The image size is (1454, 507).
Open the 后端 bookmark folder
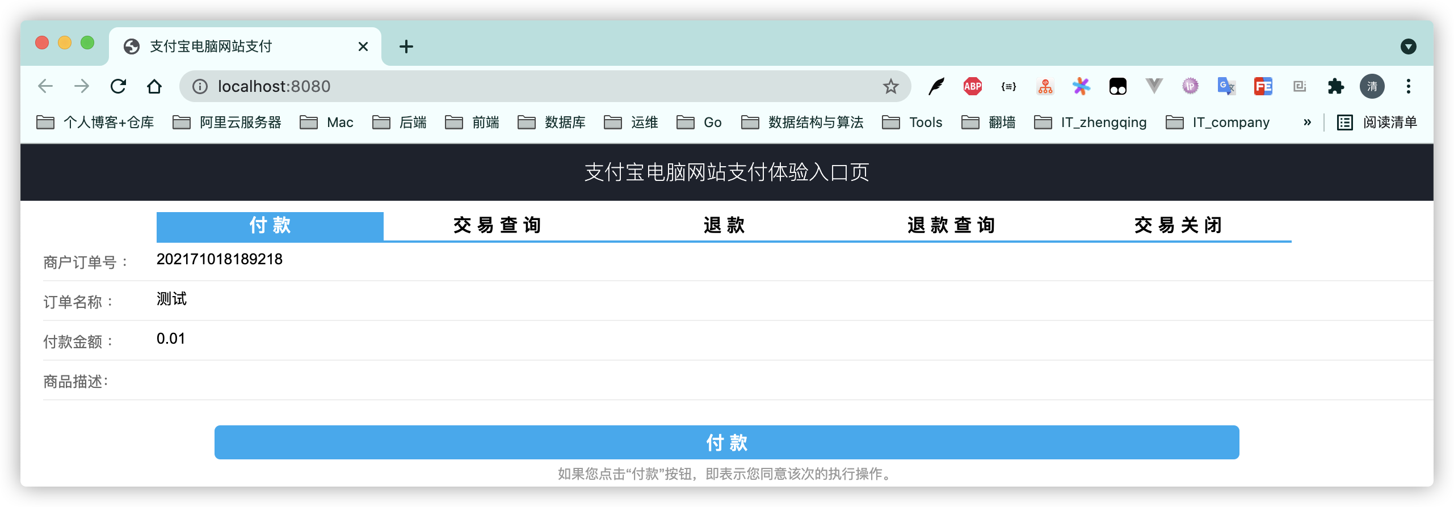point(400,122)
